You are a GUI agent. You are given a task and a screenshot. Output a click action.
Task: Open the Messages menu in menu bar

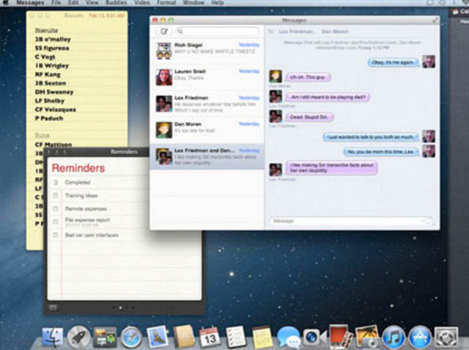pyautogui.click(x=31, y=3)
